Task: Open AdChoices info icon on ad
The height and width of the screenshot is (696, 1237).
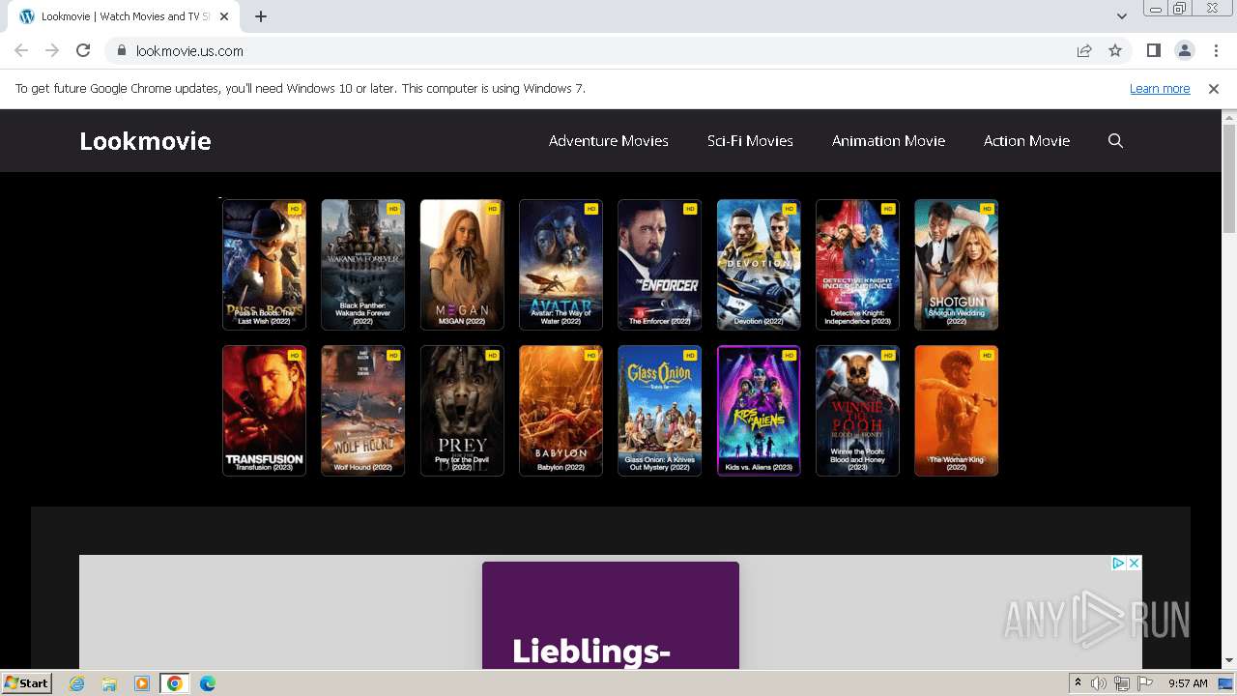Action: tap(1118, 563)
